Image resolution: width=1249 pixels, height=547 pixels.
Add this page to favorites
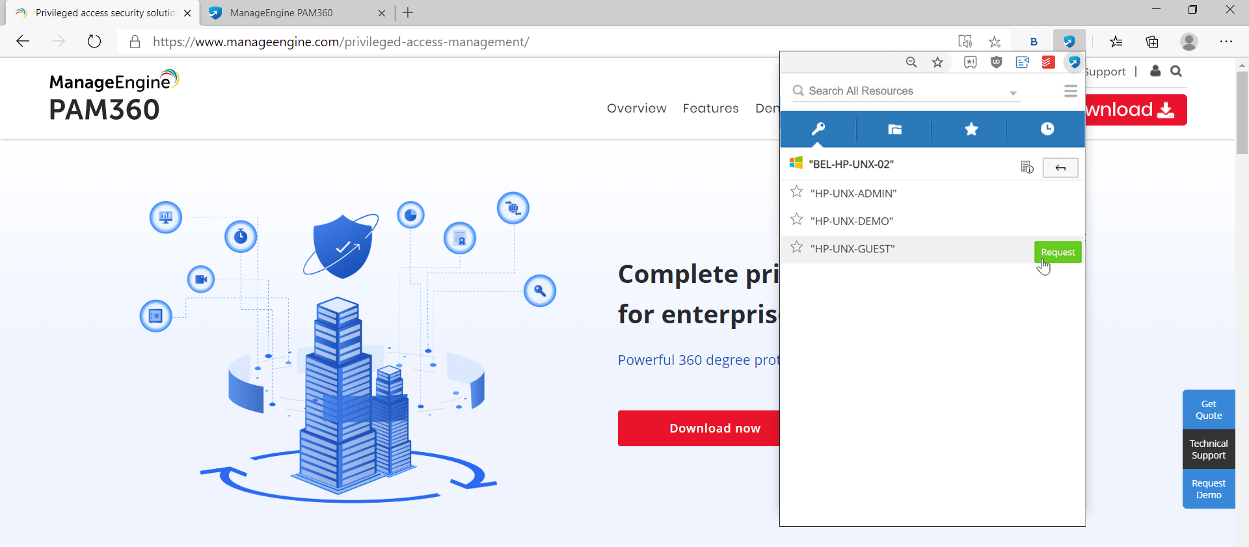(x=995, y=42)
